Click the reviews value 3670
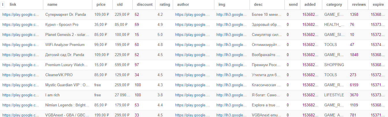The image size is (388, 117). click(x=354, y=95)
